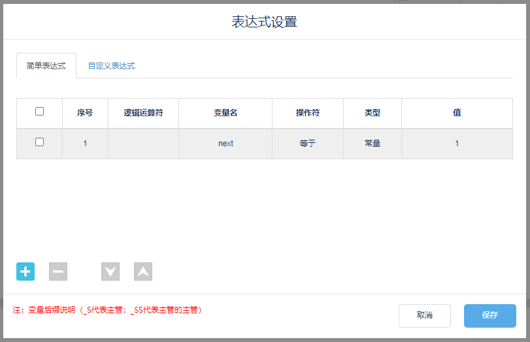This screenshot has width=530, height=342.
Task: Click the 逻辑运算符 column header
Action: [x=143, y=113]
